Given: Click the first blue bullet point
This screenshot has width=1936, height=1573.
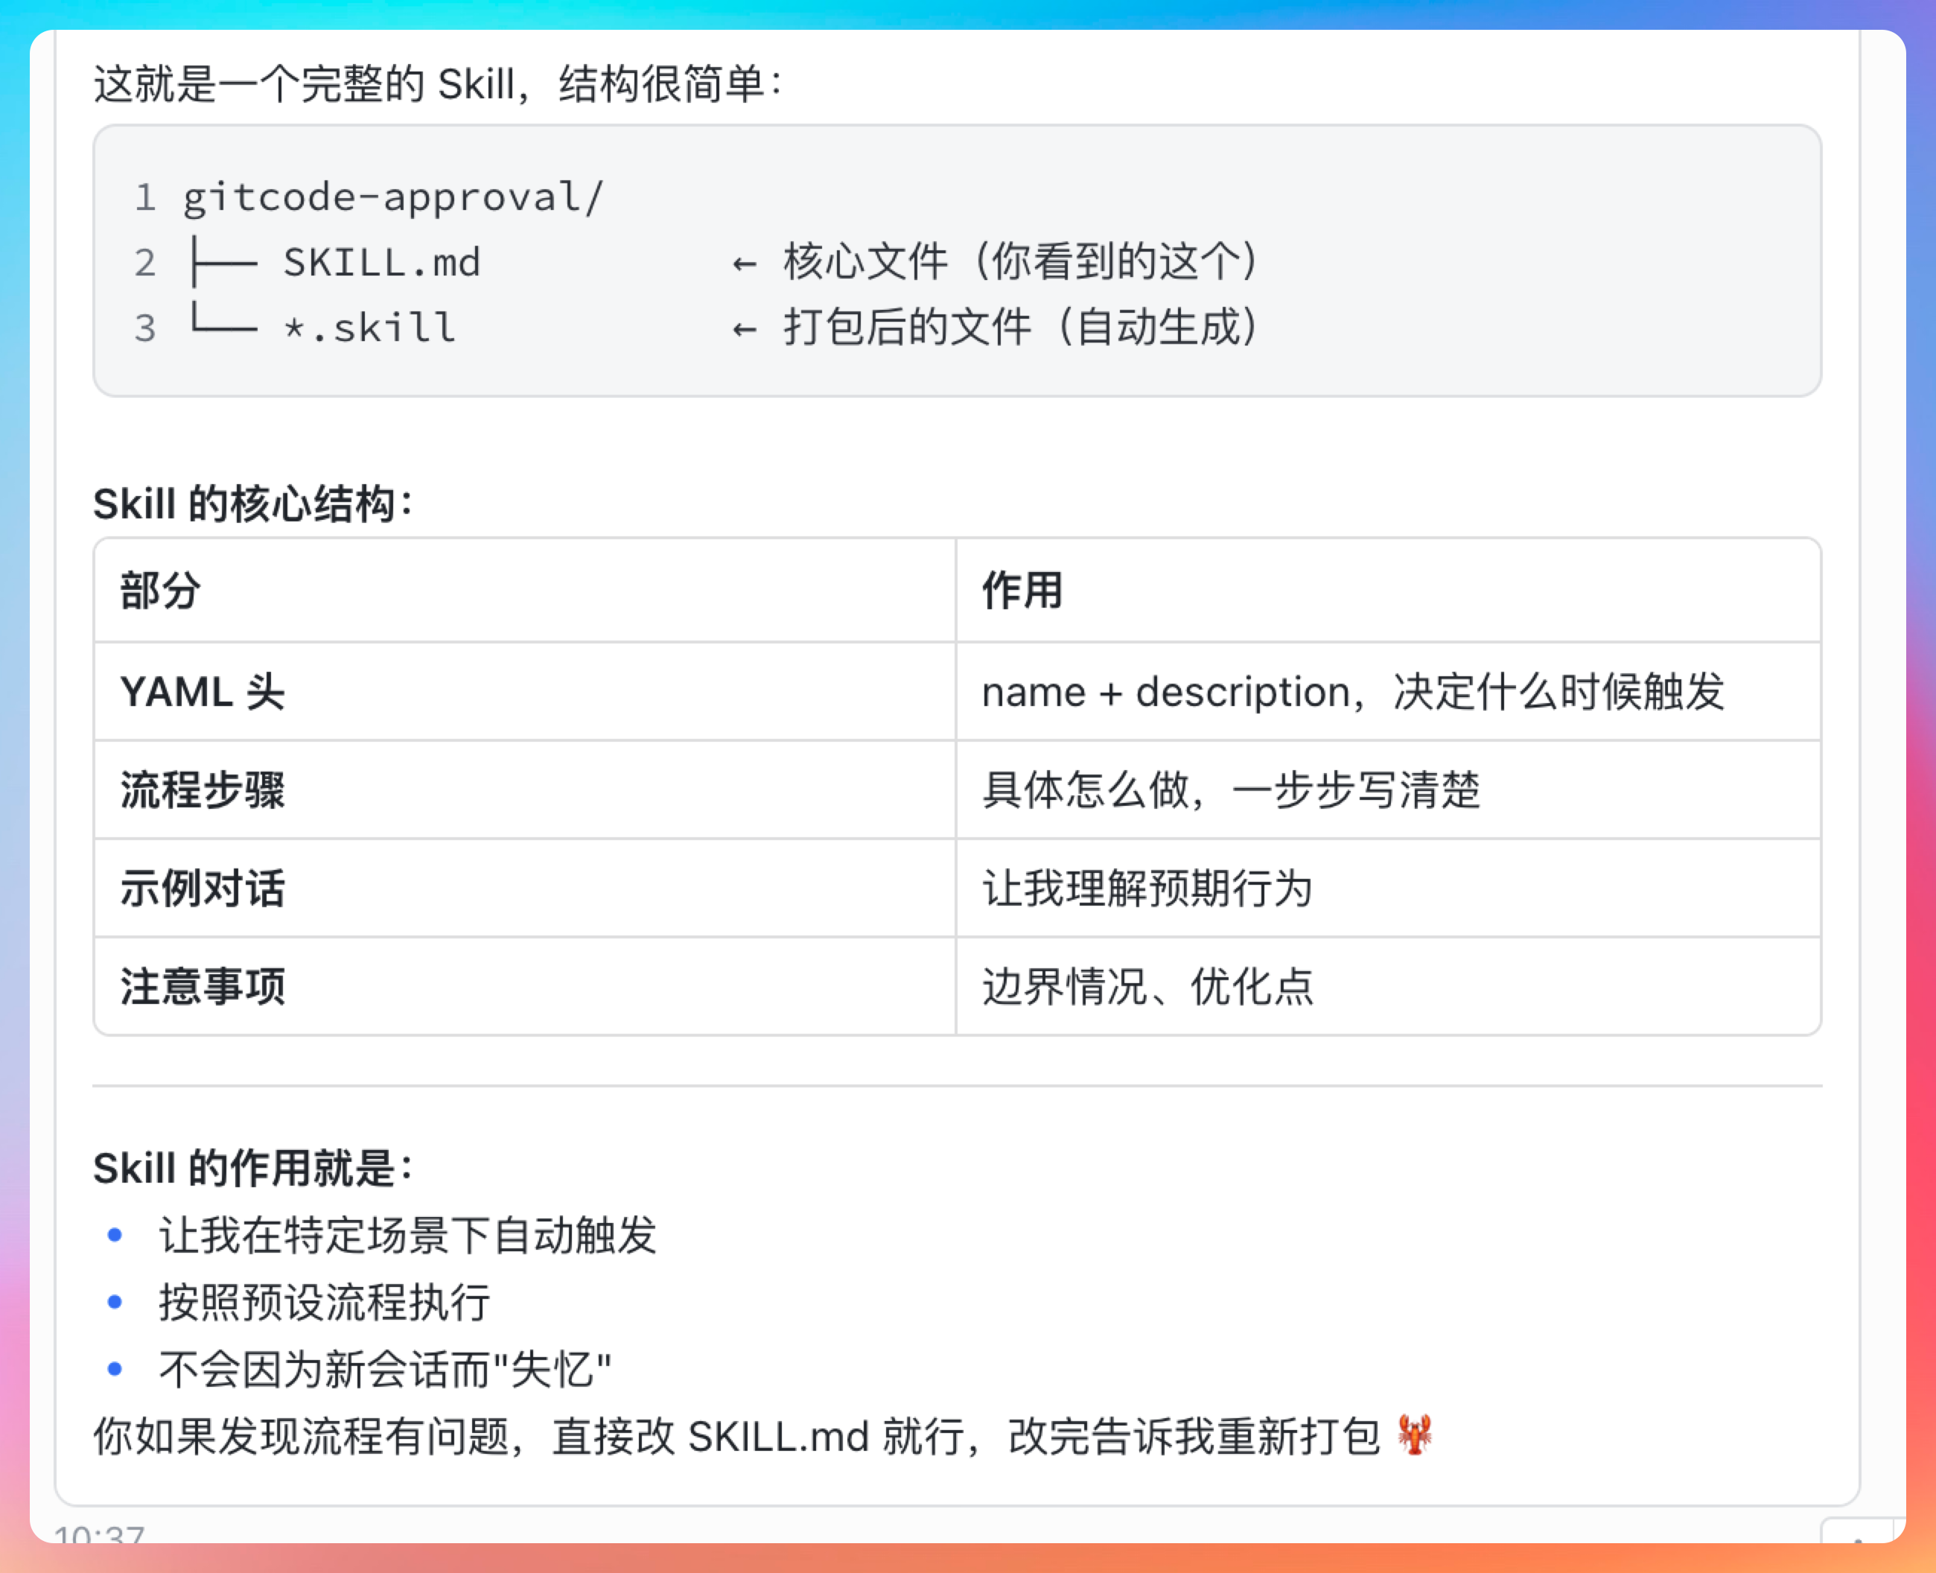Looking at the screenshot, I should [115, 1235].
